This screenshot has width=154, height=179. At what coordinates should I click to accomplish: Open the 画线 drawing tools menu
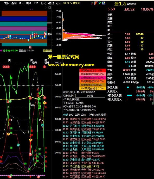coord(29,3)
